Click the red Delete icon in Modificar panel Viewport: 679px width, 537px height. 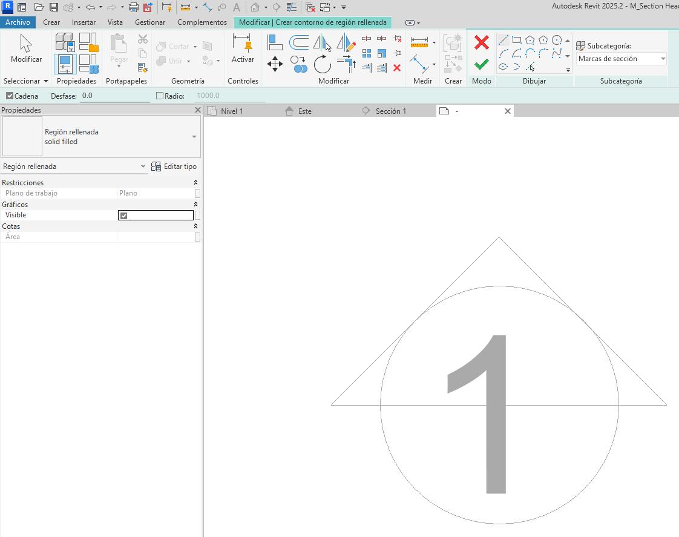coord(396,68)
